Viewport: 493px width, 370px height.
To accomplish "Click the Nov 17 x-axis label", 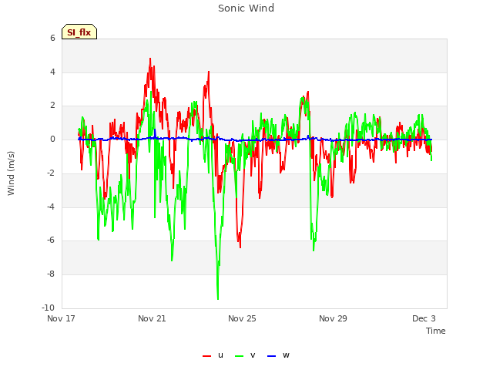I will tap(61, 318).
